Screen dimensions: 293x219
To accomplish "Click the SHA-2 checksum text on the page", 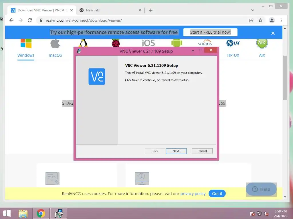I will 68,103.
